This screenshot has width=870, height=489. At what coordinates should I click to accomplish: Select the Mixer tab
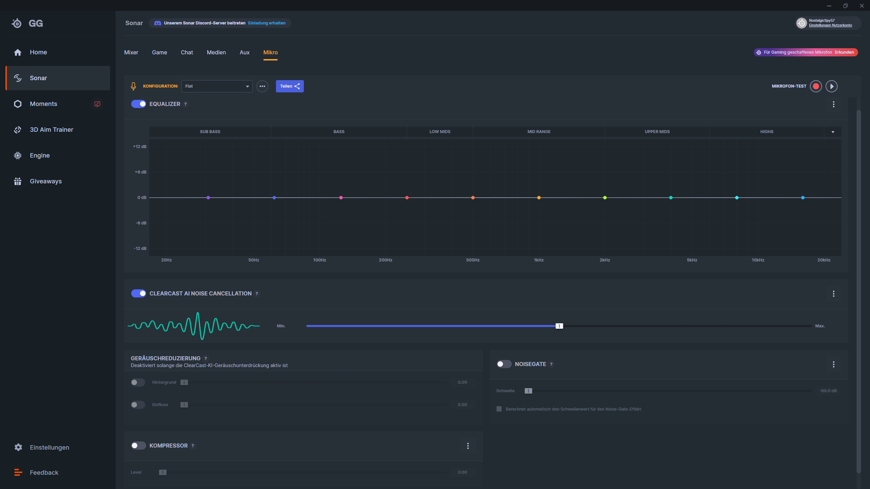click(x=131, y=52)
